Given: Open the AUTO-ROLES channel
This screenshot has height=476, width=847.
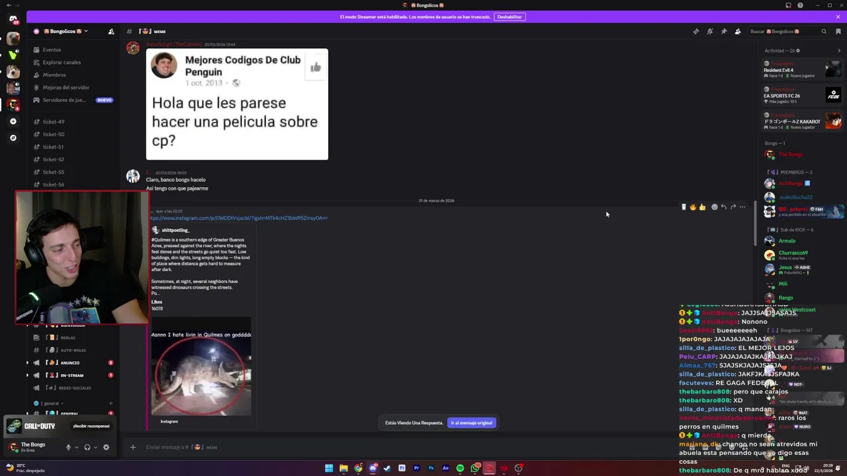Looking at the screenshot, I should pyautogui.click(x=73, y=350).
